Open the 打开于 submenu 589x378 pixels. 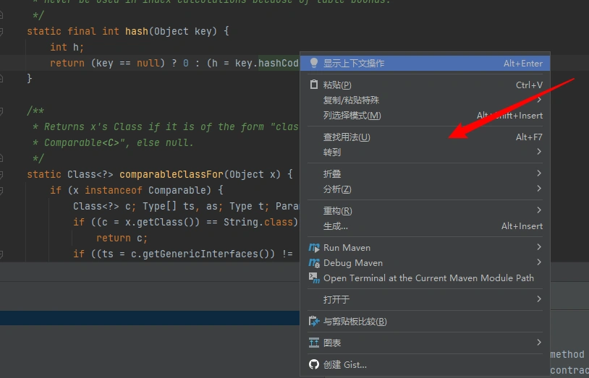[336, 299]
